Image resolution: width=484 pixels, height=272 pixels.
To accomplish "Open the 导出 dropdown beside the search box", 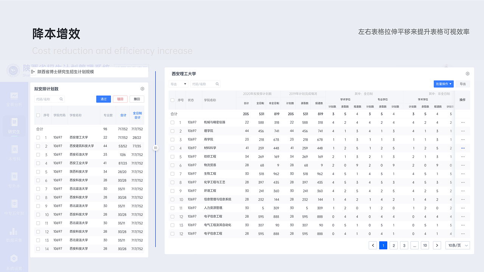I will point(178,84).
